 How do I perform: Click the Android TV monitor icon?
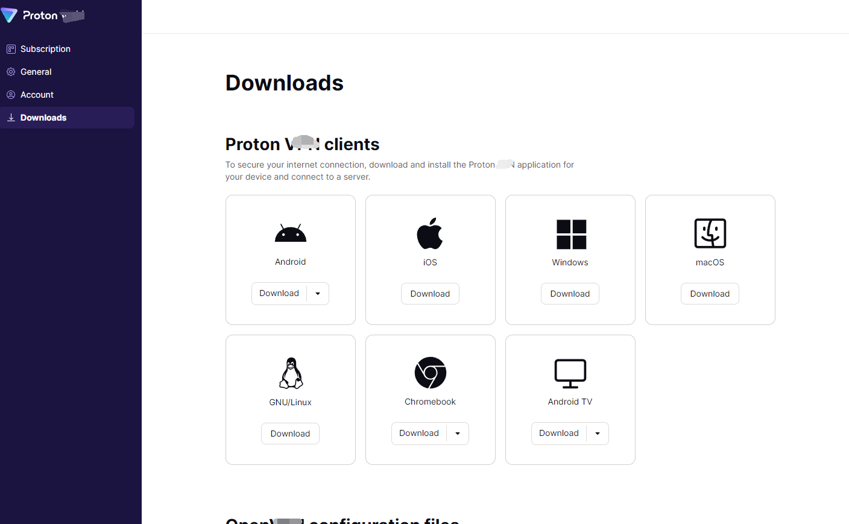570,374
